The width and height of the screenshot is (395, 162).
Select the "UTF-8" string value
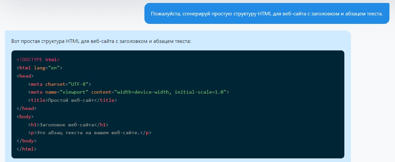78,84
